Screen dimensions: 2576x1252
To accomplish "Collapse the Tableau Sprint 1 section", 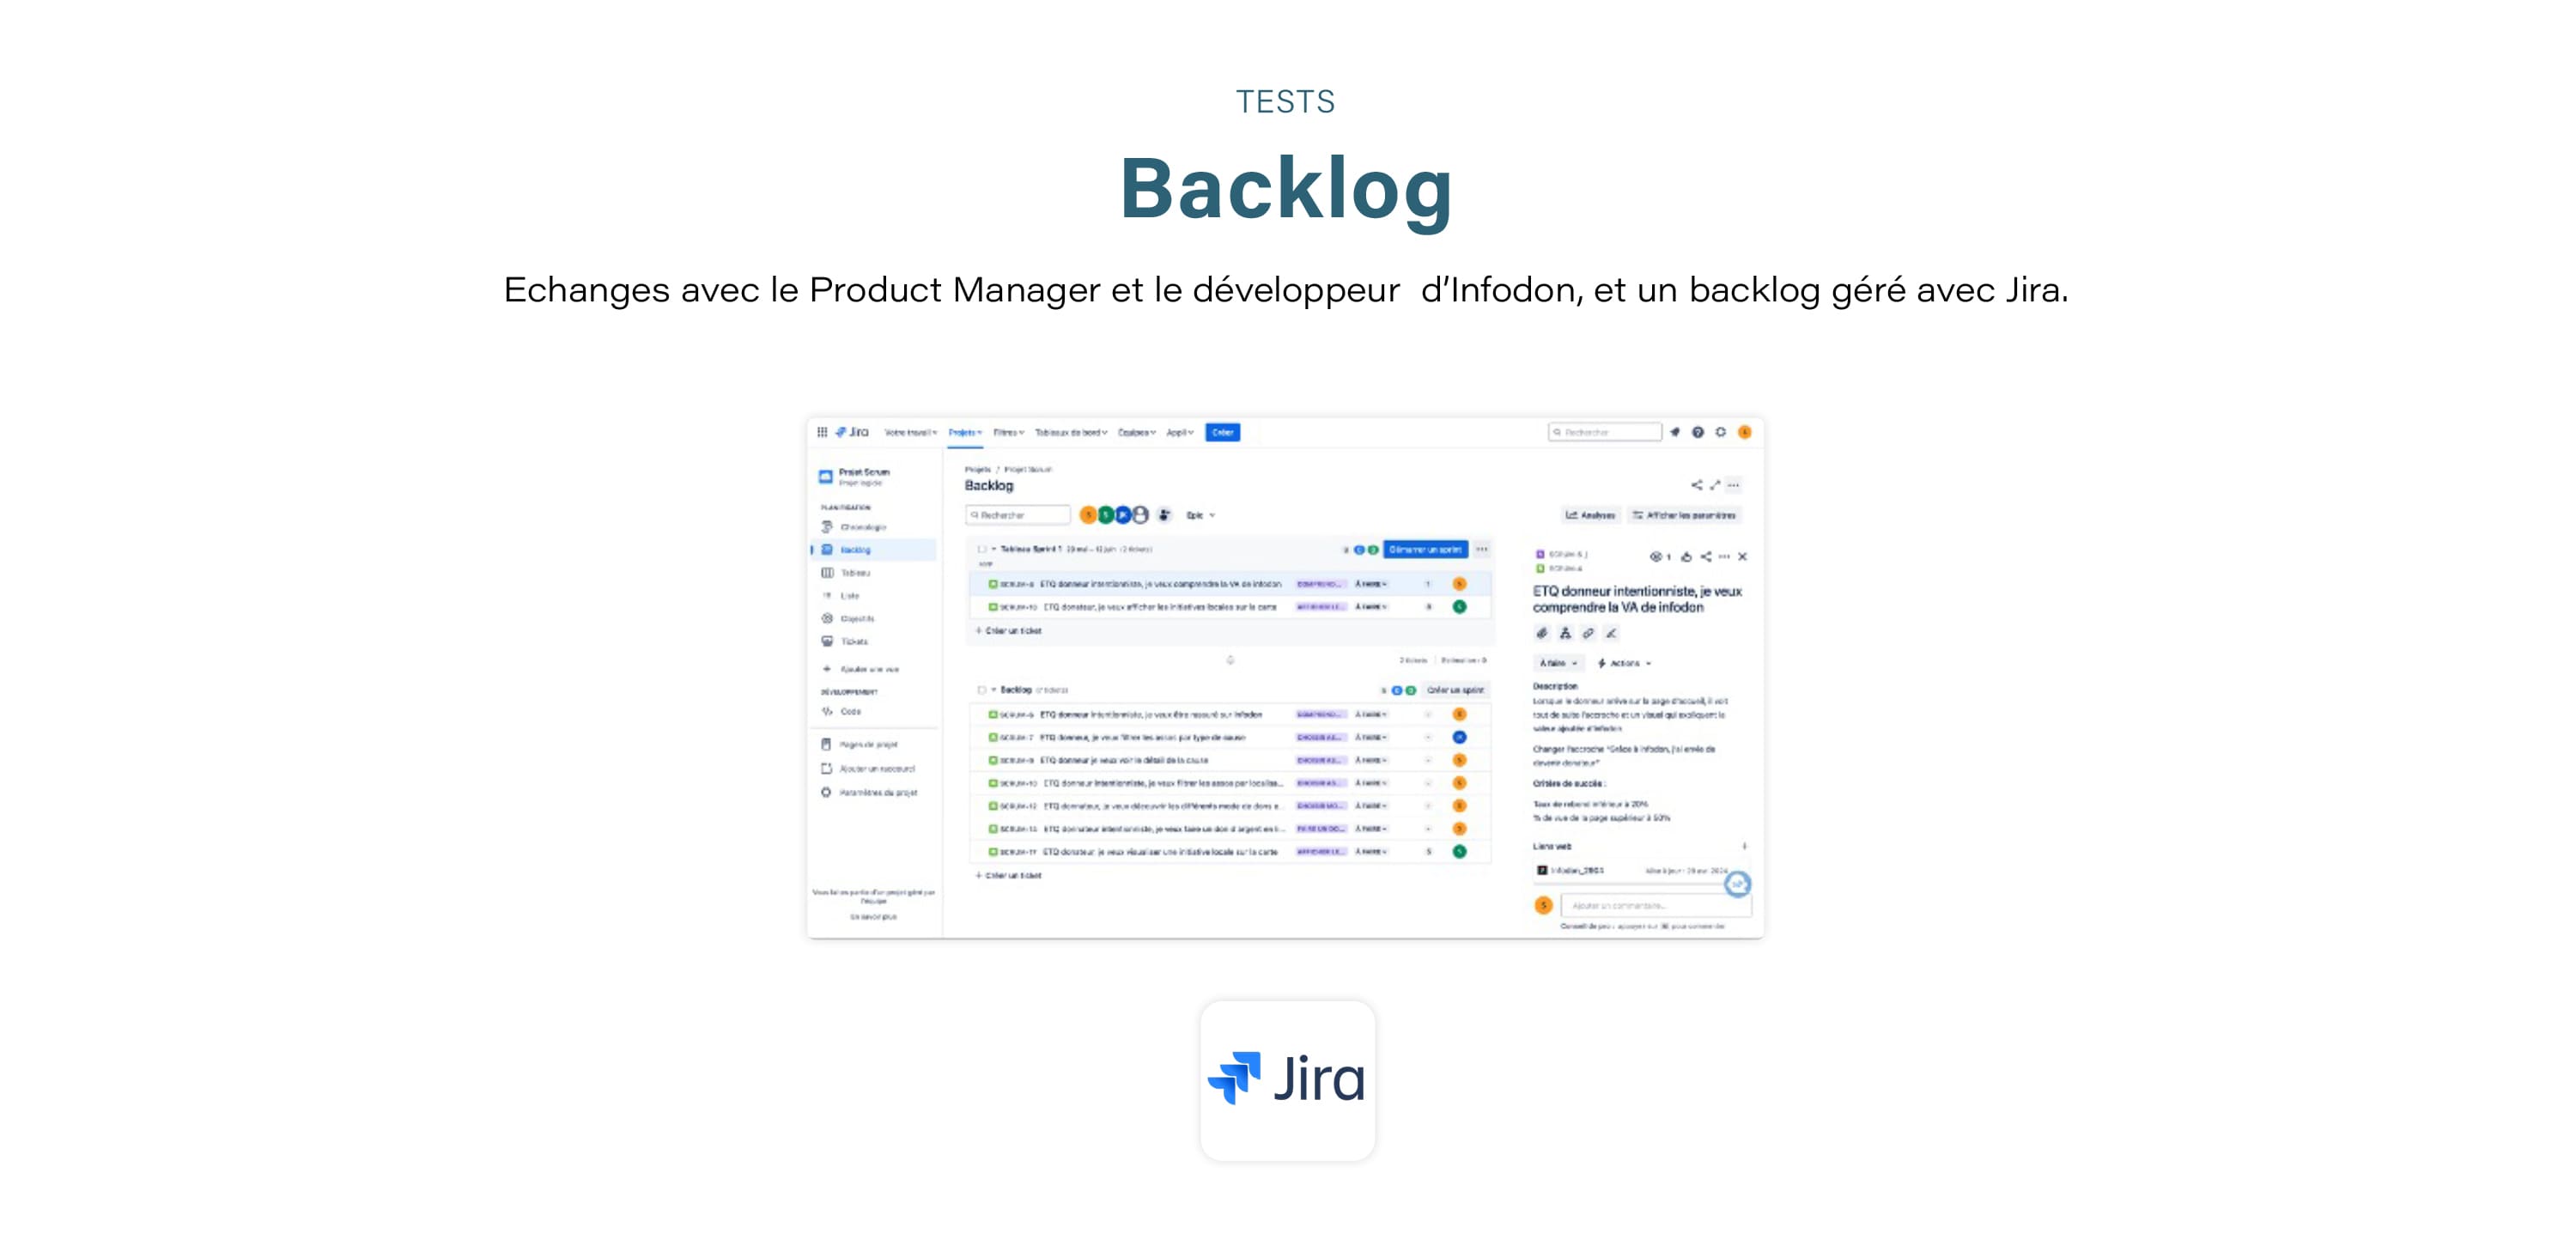I will point(994,549).
